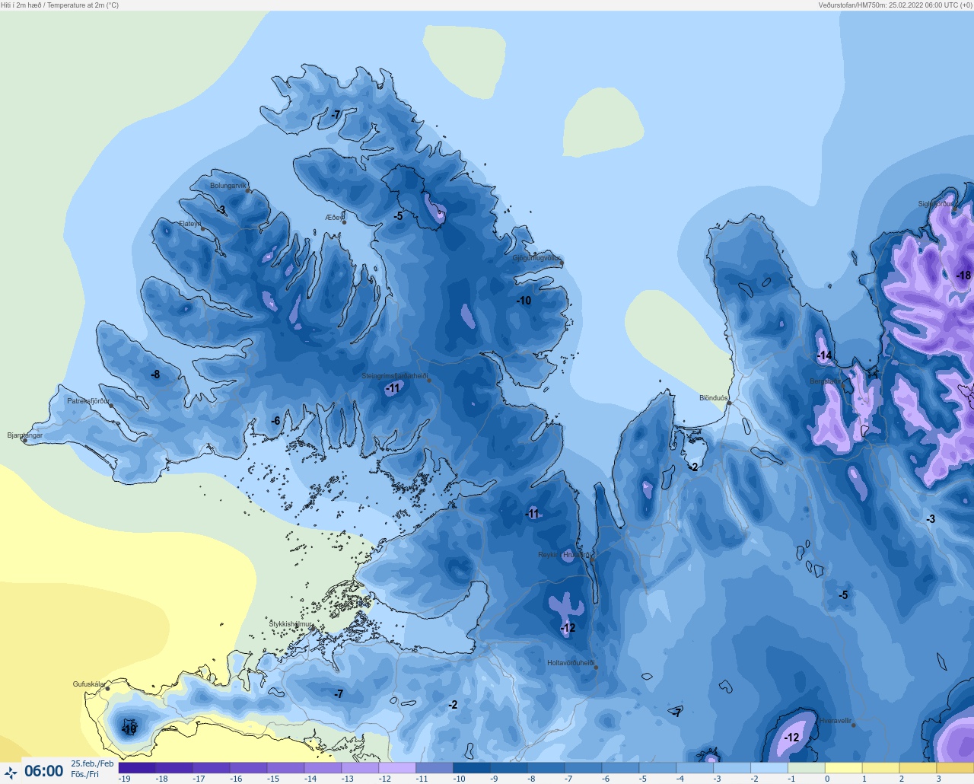This screenshot has width=974, height=784.
Task: Pick the darkest purple legend swatch above -19
Action: 137,768
